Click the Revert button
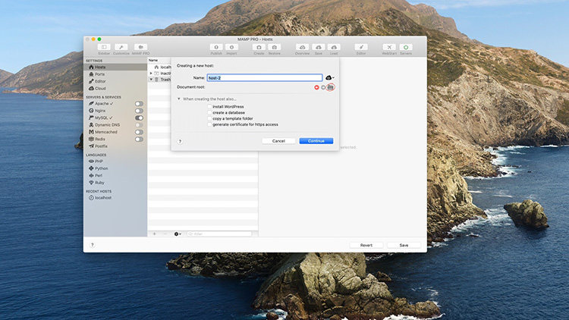 [366, 245]
